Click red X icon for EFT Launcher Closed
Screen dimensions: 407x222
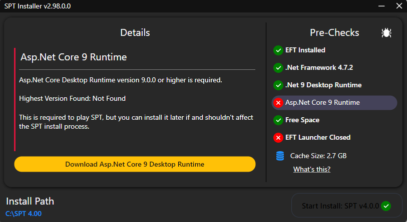(x=278, y=137)
